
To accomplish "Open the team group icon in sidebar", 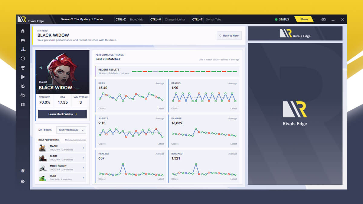I will (23, 86).
